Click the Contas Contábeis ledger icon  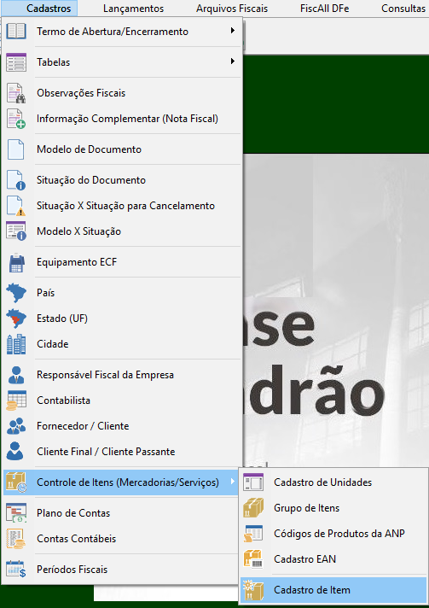(x=16, y=539)
